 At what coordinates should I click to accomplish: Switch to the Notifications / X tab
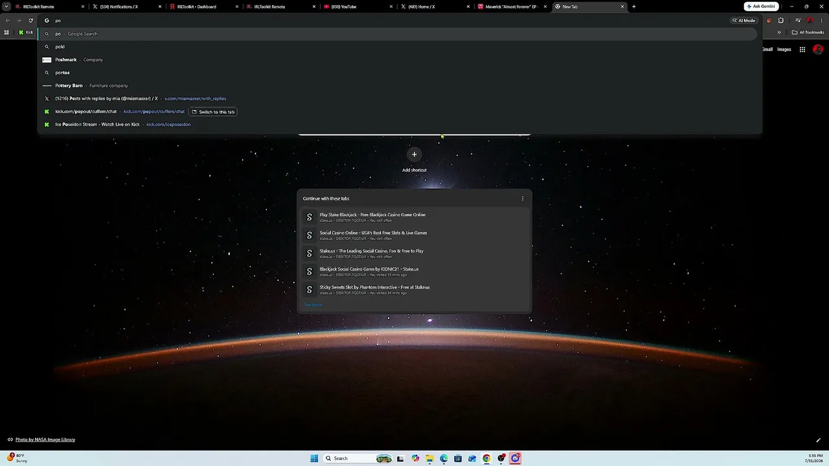tap(126, 6)
